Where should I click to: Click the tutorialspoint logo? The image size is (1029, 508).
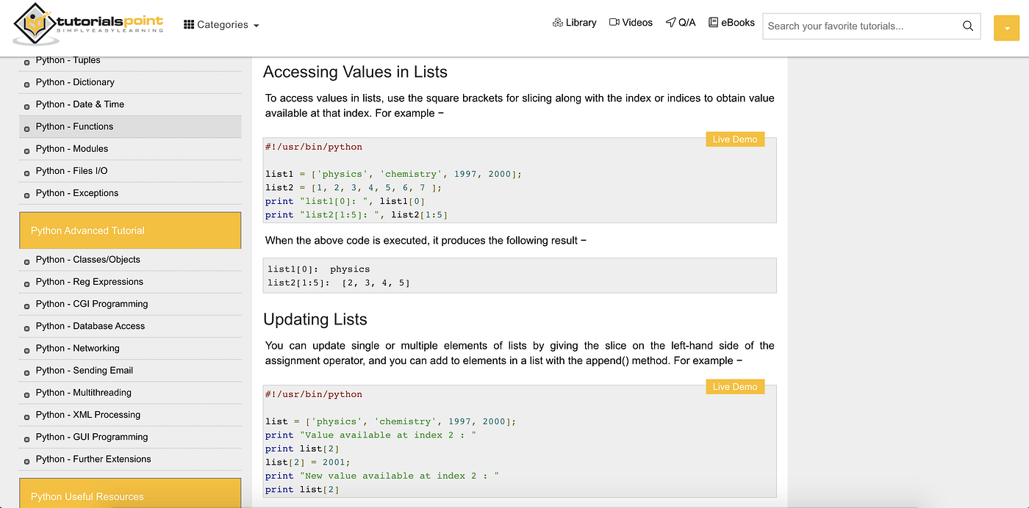click(x=88, y=24)
